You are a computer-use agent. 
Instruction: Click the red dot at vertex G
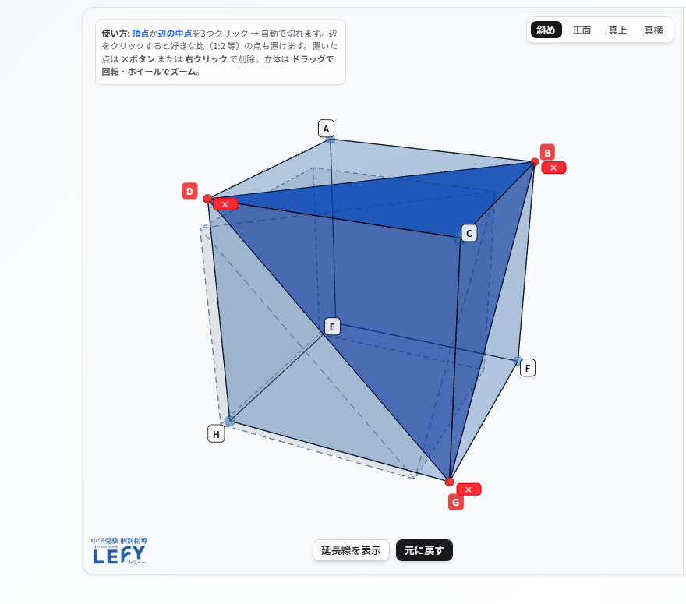(449, 482)
